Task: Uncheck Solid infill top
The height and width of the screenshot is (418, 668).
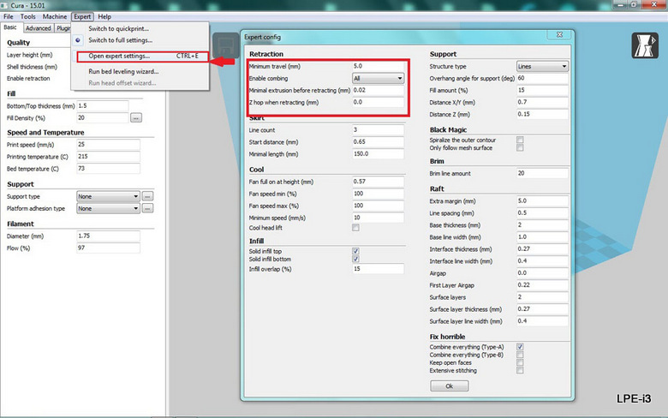Action: (x=355, y=252)
